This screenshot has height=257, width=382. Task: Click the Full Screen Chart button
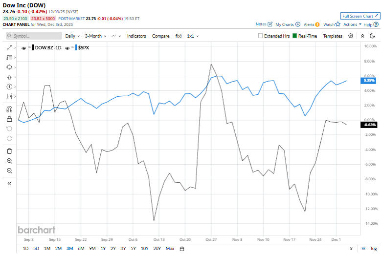click(x=360, y=16)
